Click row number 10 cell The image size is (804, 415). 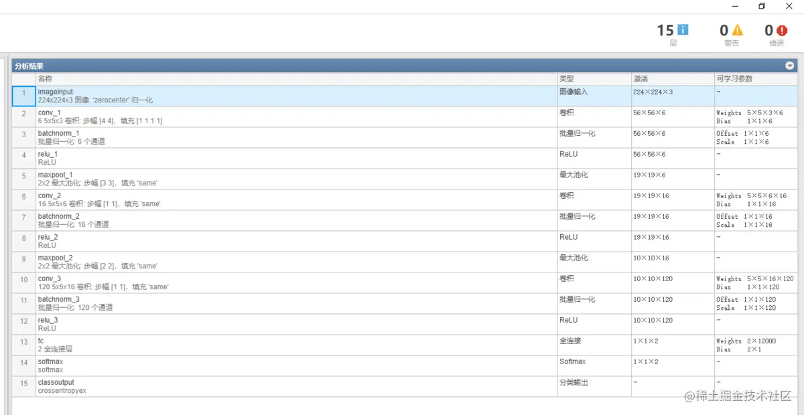[x=24, y=282]
